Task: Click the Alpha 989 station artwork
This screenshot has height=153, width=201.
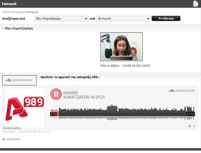Action: [25, 108]
